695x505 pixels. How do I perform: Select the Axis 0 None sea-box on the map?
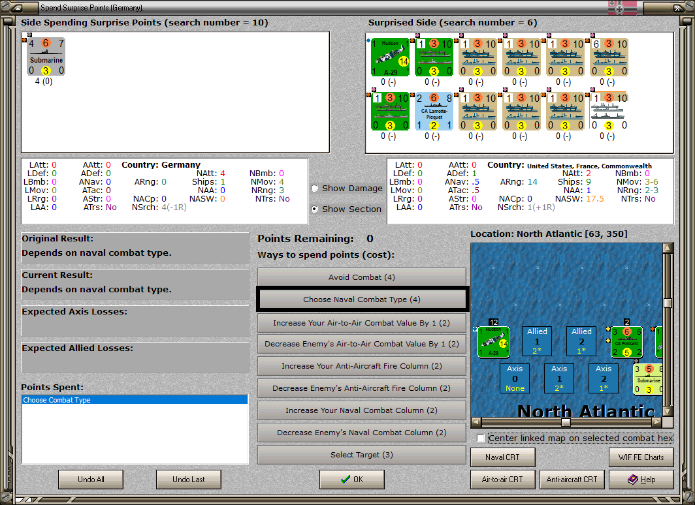click(515, 378)
